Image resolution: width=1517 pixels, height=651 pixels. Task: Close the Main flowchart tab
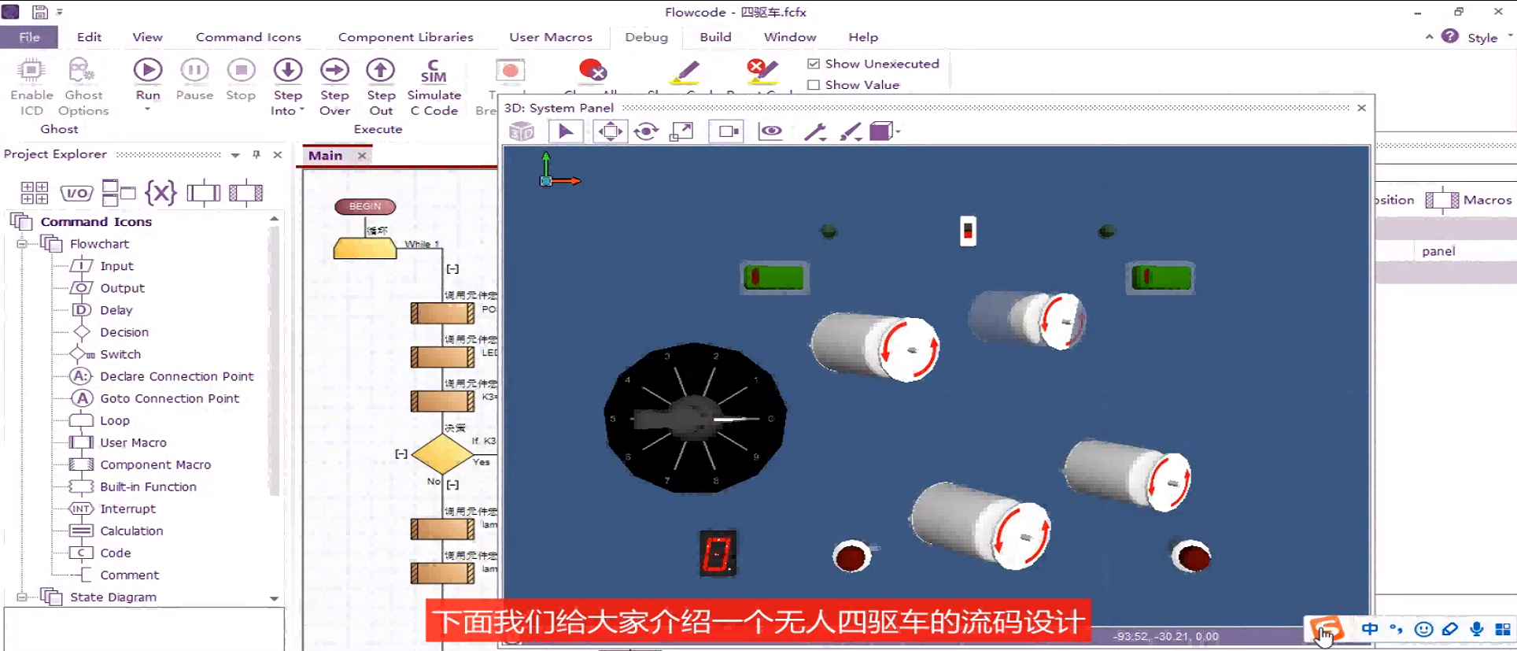(x=362, y=156)
